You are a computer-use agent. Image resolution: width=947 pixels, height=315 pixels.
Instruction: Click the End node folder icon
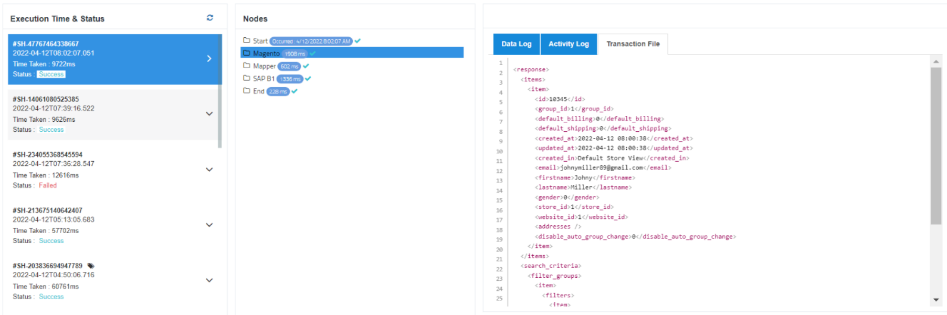pos(247,91)
